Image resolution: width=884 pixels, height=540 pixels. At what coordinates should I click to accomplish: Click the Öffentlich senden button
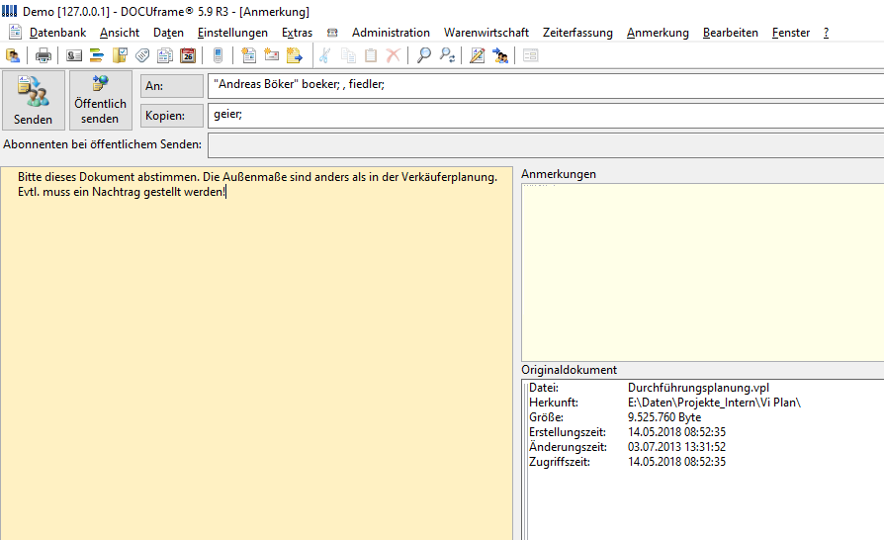tap(100, 100)
